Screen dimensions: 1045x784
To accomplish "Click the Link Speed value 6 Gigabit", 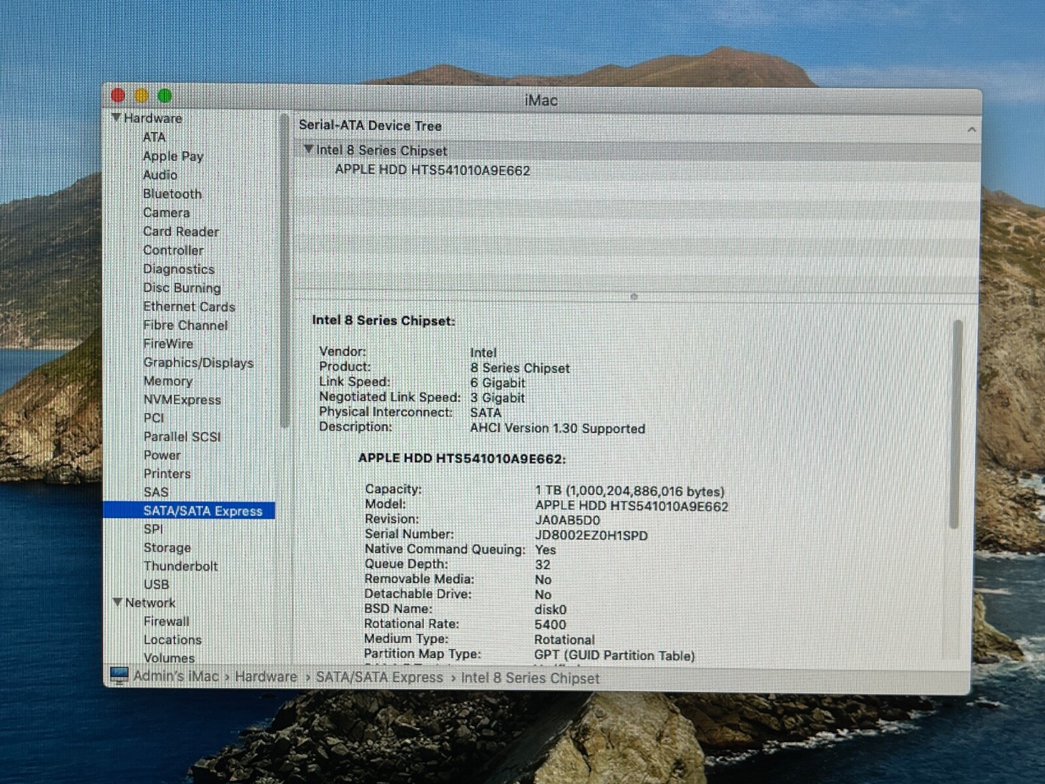I will (x=498, y=383).
